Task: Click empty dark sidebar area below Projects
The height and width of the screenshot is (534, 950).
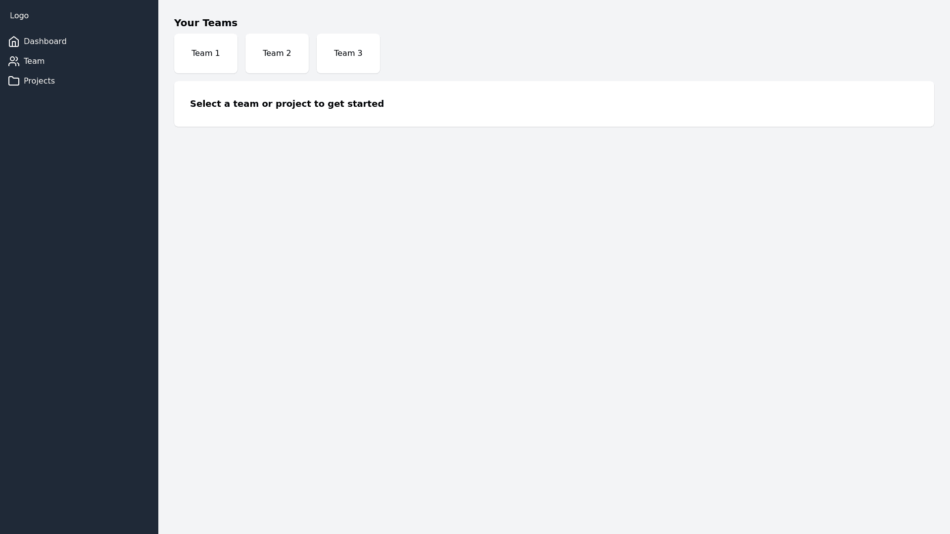Action: (79, 297)
